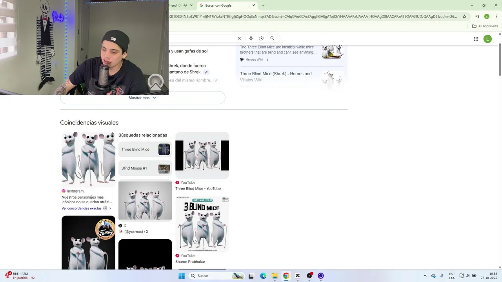Viewport: 502px width, 282px height.
Task: Open the volume icon in the system tray
Action: point(467,276)
